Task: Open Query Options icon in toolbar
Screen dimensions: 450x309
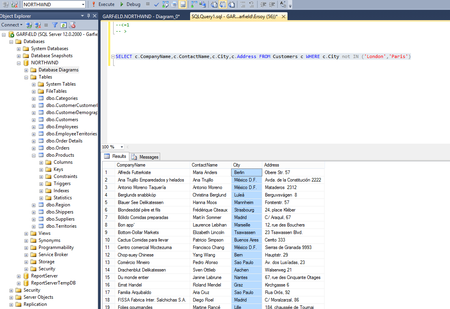Action: (x=174, y=4)
